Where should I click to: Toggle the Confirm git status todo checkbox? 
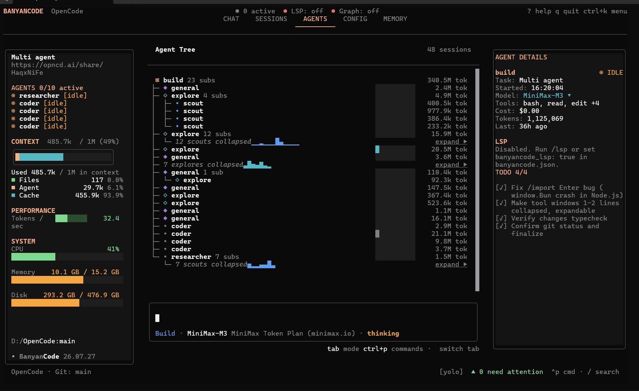[501, 226]
